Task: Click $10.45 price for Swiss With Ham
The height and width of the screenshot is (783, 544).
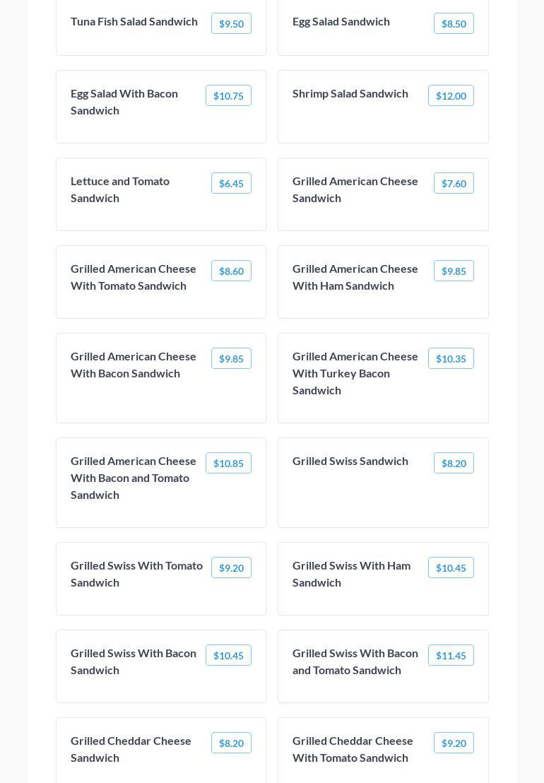Action: coord(451,567)
